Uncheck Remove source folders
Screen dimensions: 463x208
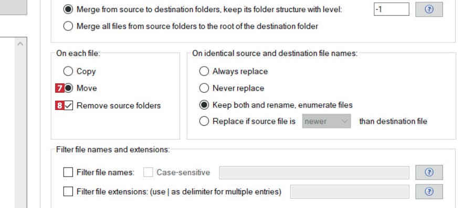coord(68,105)
